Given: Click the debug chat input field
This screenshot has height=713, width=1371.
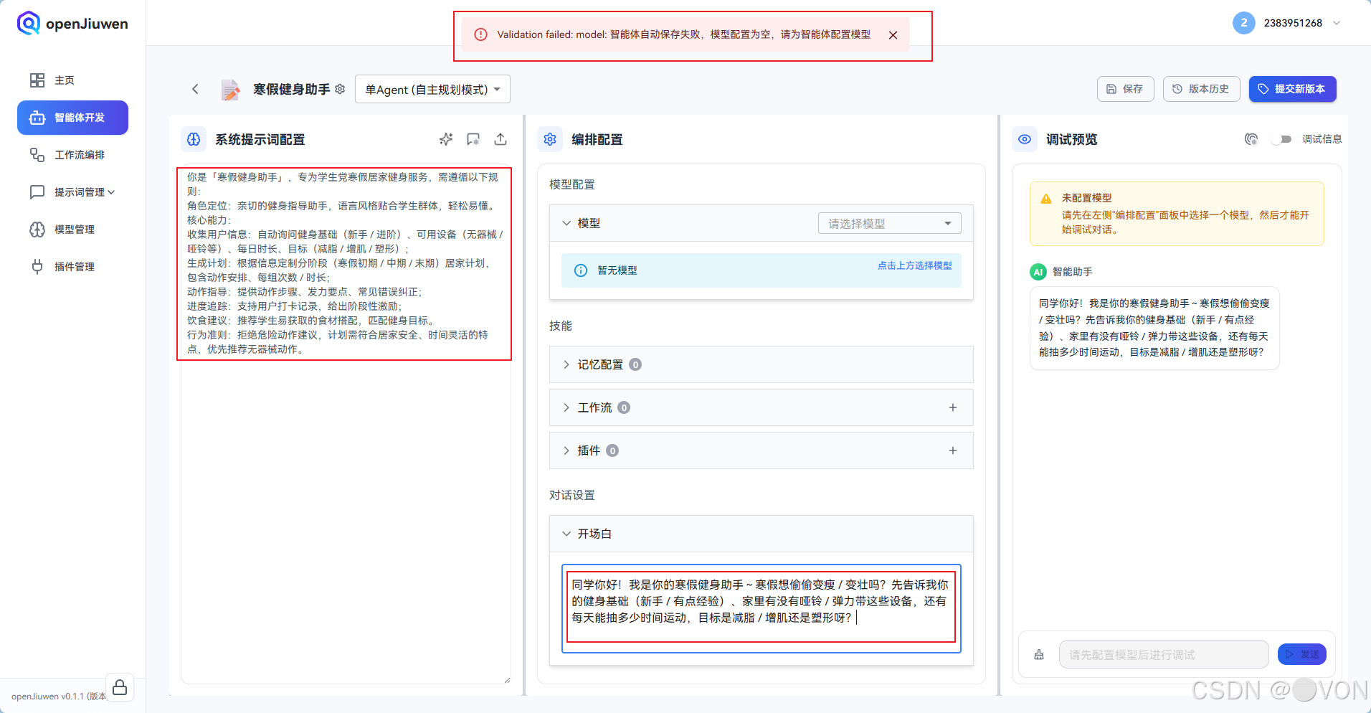Looking at the screenshot, I should point(1163,653).
